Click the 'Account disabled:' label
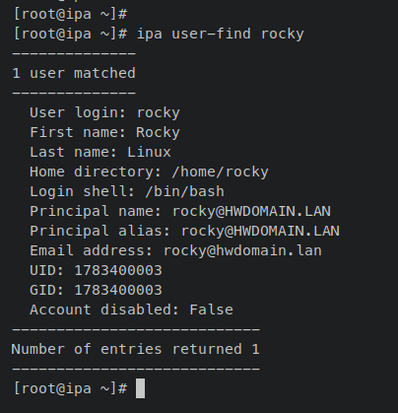Screen dimensions: 398x413 pyautogui.click(x=104, y=310)
